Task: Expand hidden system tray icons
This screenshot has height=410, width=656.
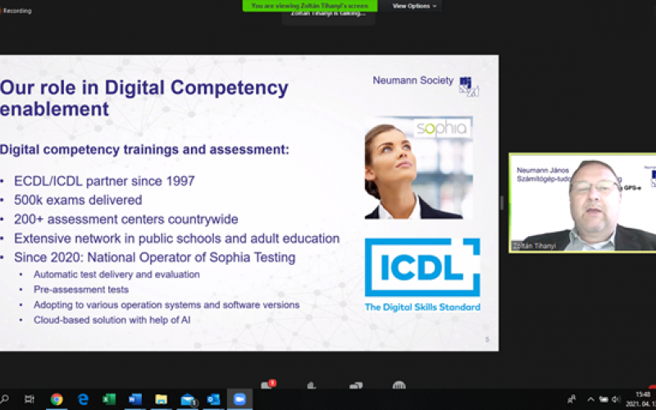Action: click(590, 399)
